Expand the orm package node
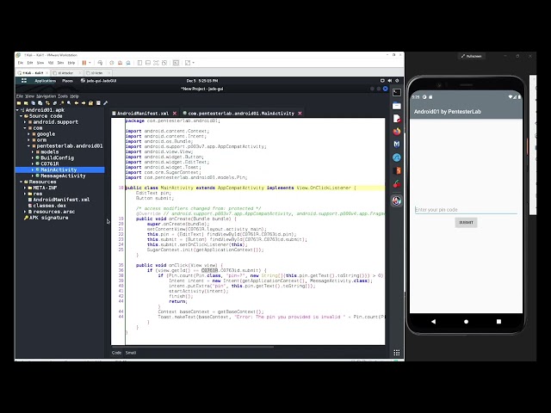This screenshot has height=413, width=551. pos(29,139)
